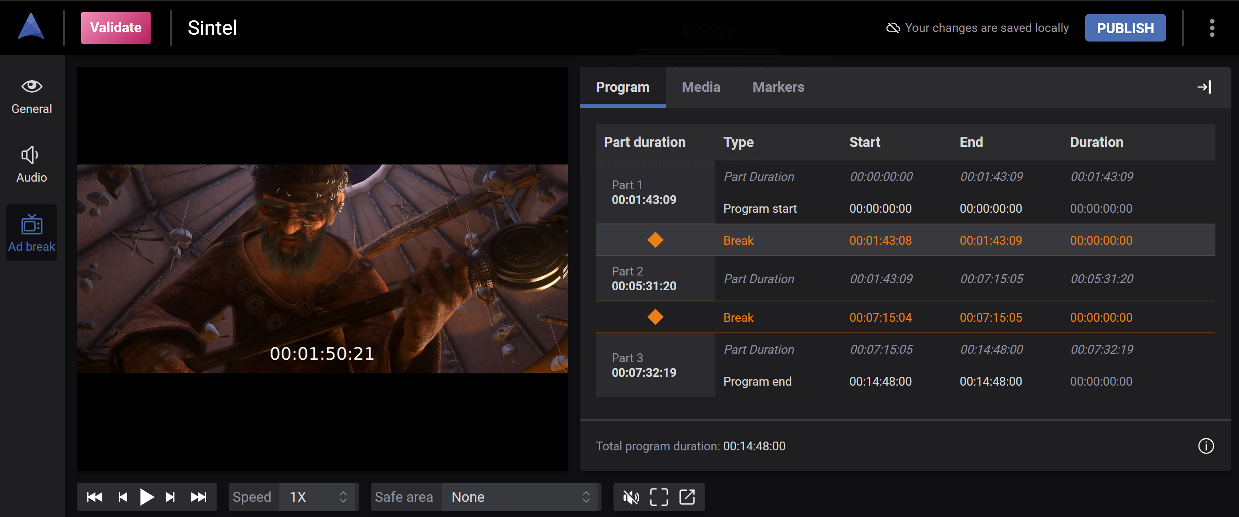This screenshot has width=1239, height=517.
Task: Switch to the Program tab
Action: [622, 87]
